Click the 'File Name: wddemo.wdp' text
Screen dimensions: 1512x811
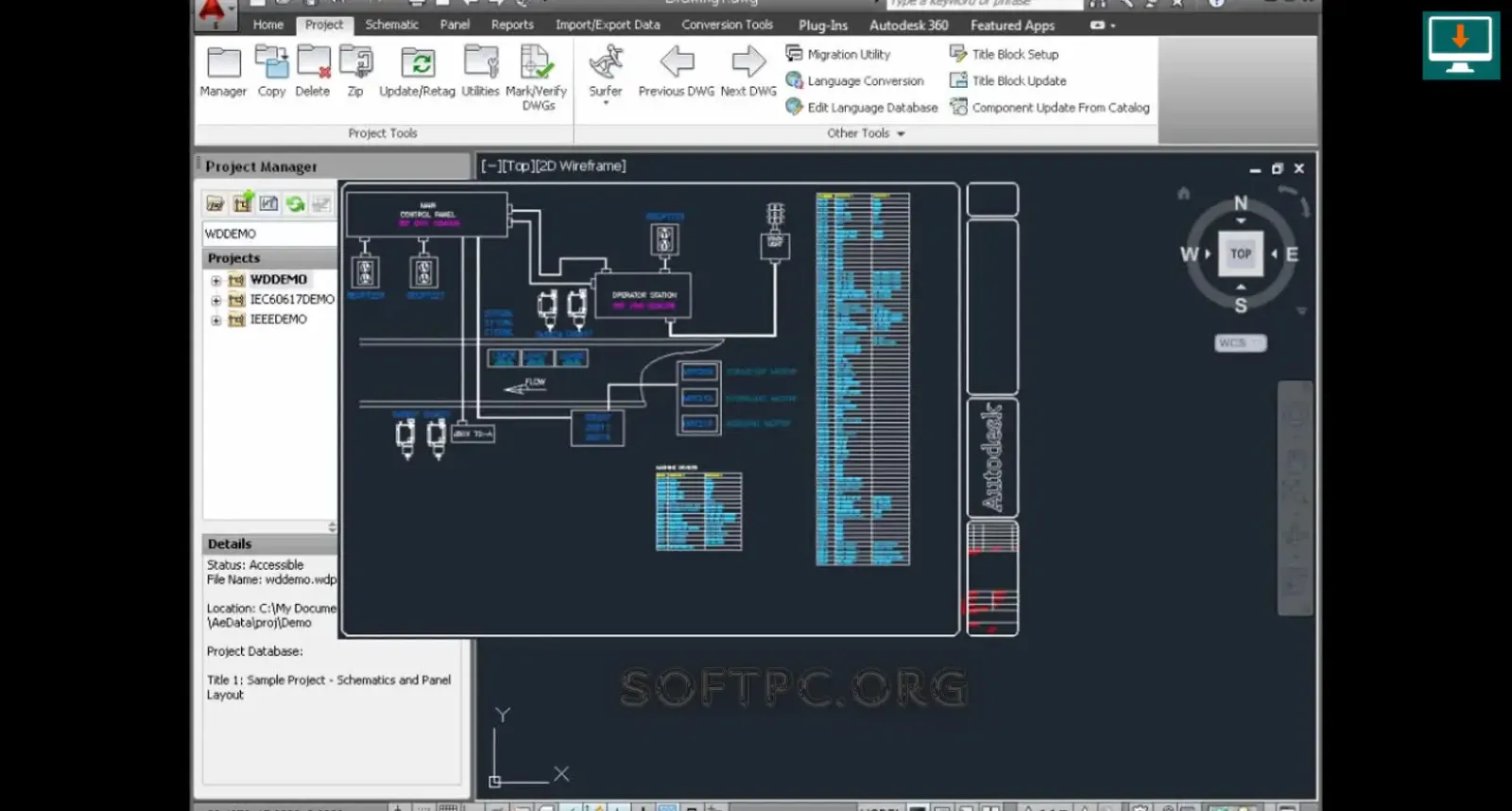[271, 579]
